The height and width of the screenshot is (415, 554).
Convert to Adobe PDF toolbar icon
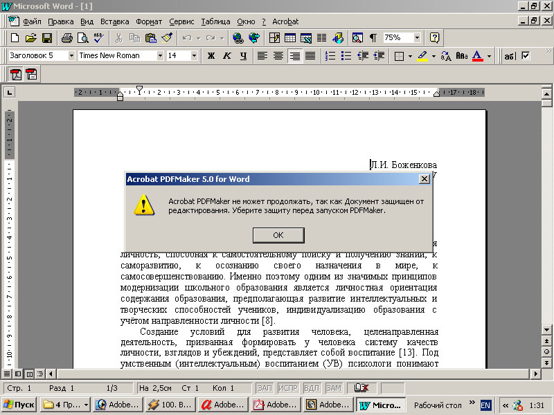point(16,75)
